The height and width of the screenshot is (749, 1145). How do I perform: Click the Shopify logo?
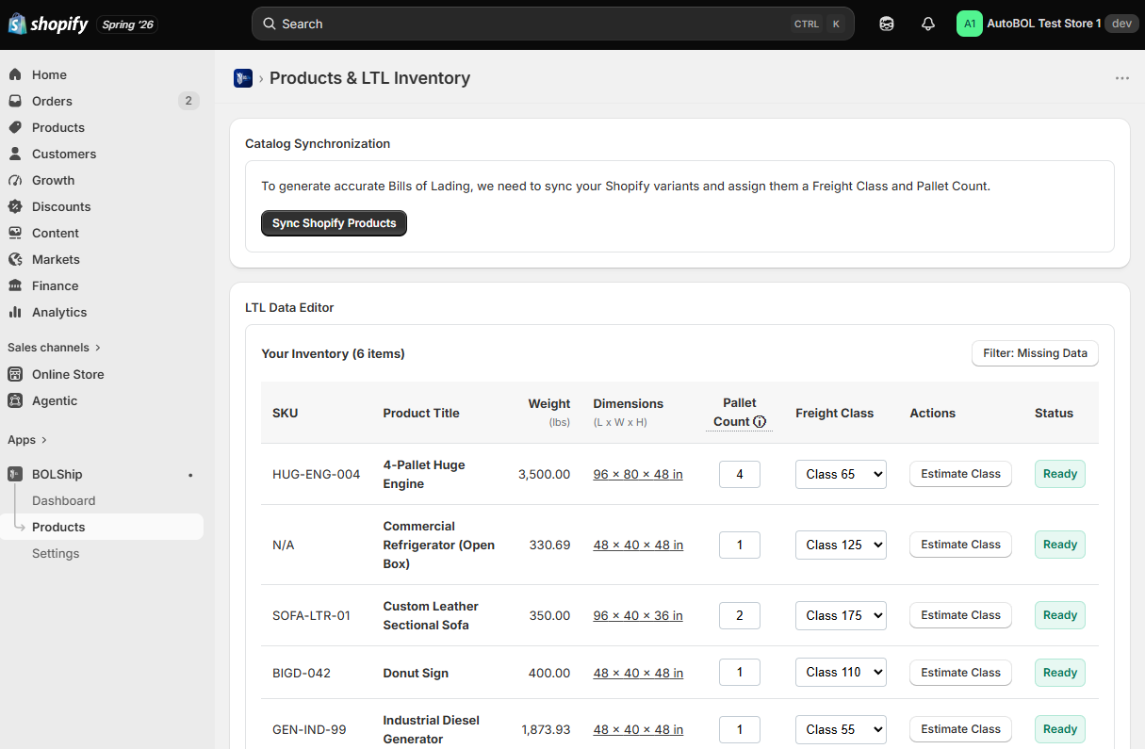[x=48, y=24]
